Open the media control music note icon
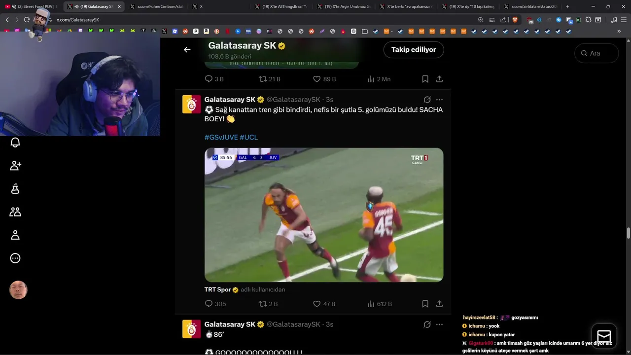The height and width of the screenshot is (355, 631). (614, 20)
